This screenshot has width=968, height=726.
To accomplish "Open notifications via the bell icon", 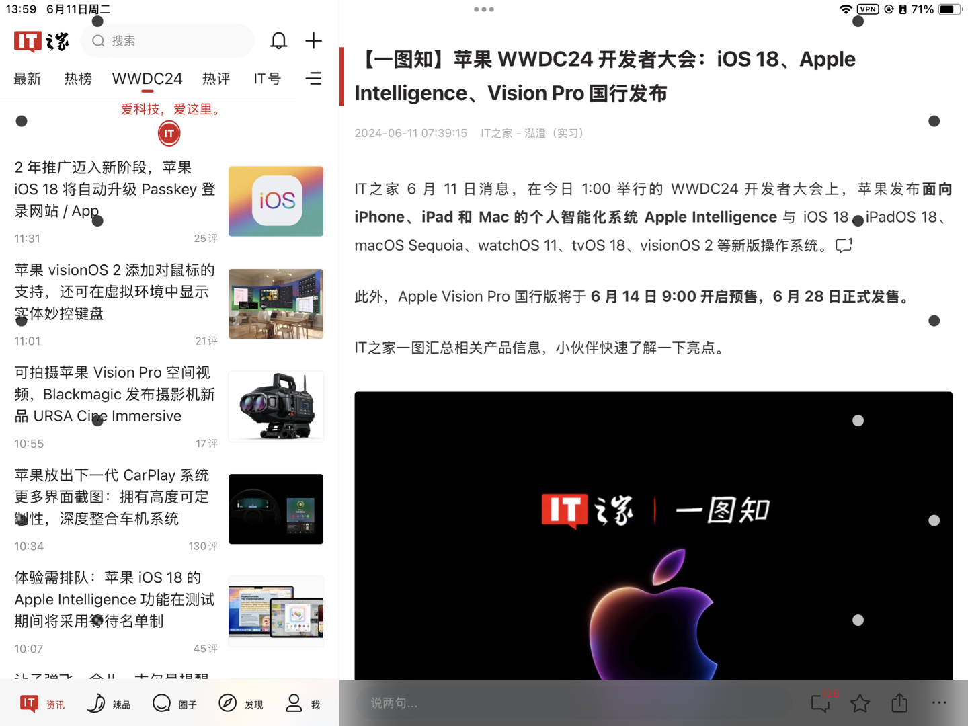I will coord(278,40).
